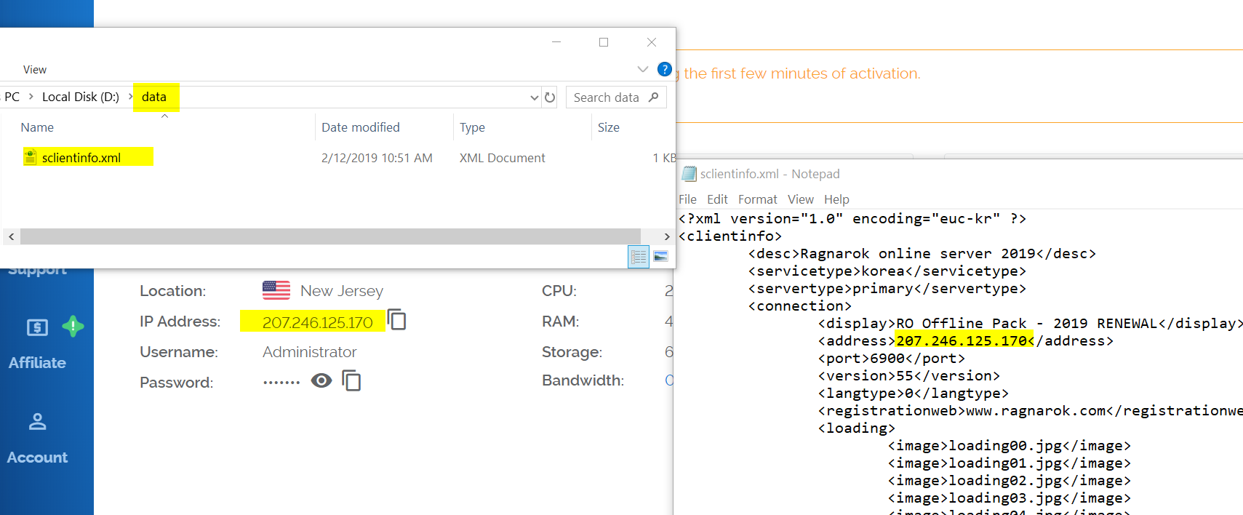1243x515 pixels.
Task: Sort by Size column header
Action: 609,127
